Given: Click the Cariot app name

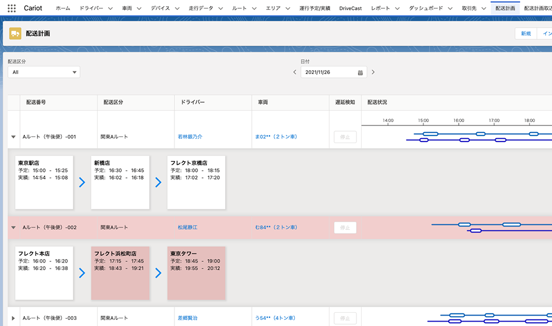Looking at the screenshot, I should [x=33, y=8].
